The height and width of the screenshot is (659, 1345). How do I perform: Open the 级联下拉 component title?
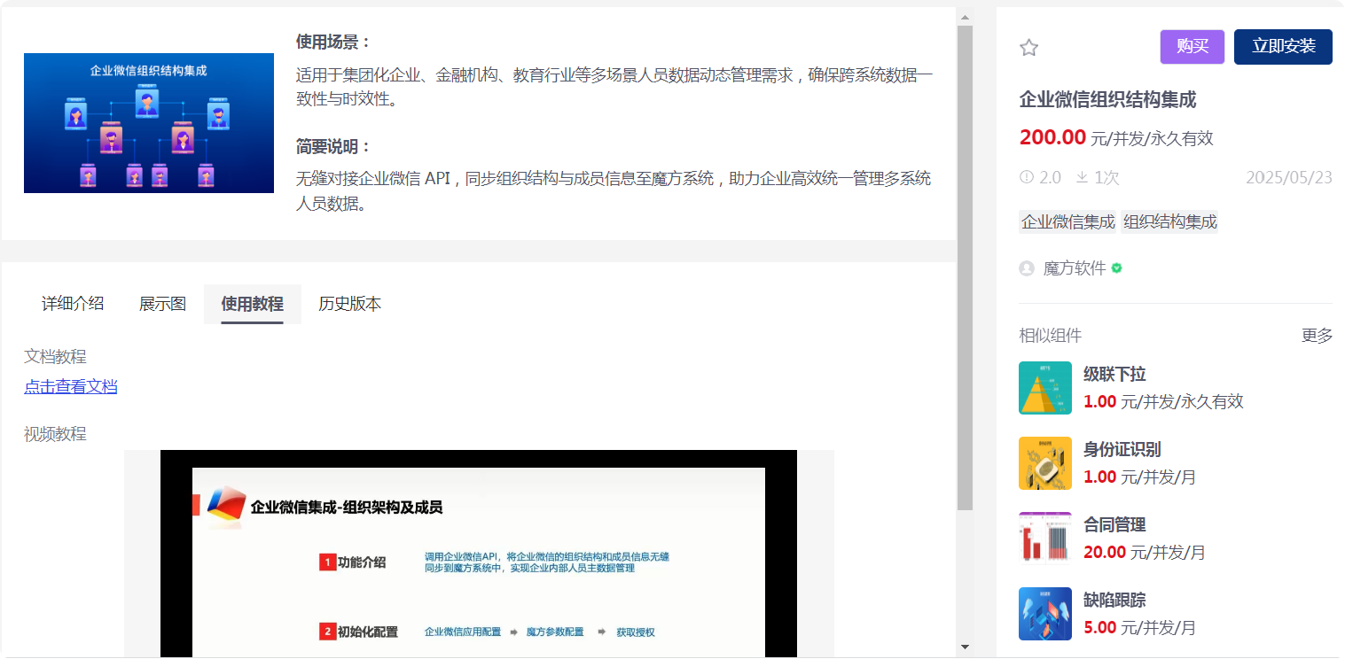click(1114, 374)
